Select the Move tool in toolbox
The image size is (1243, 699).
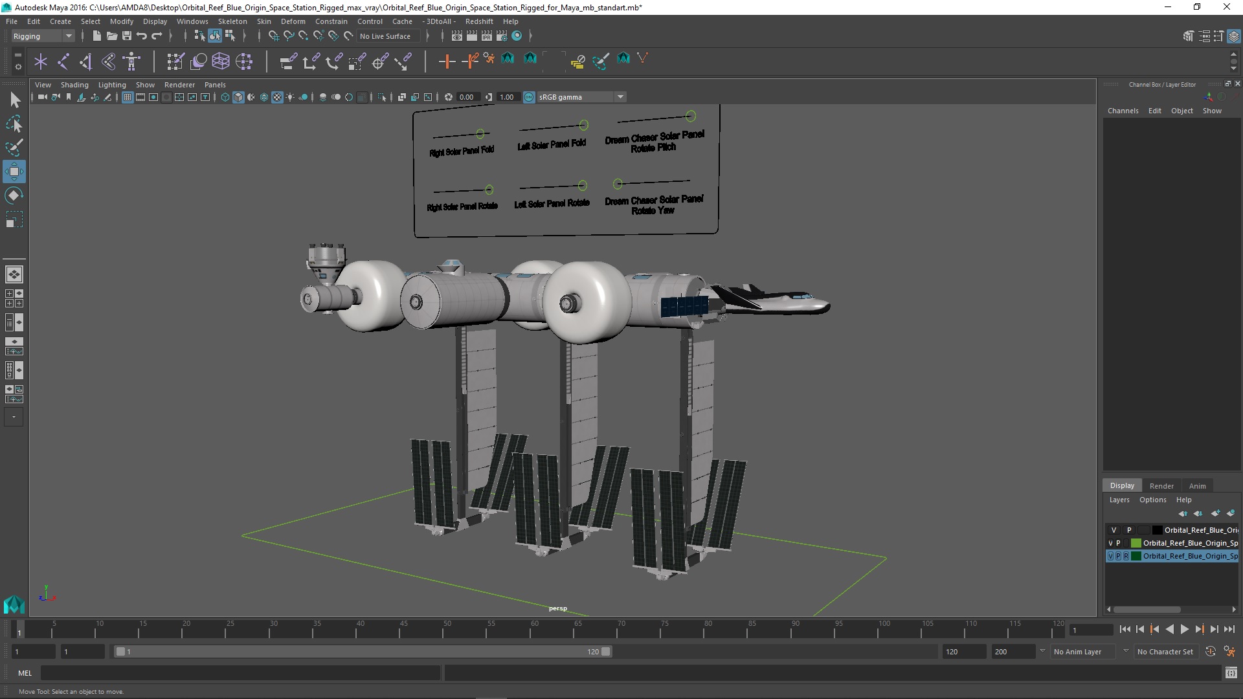[x=14, y=172]
